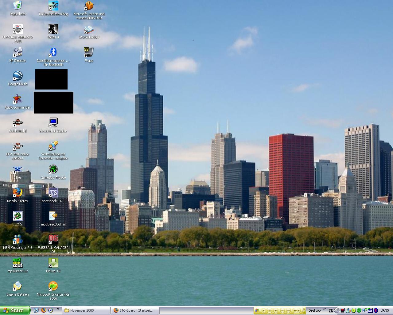Switch to the STC-Board Firefox window
Screen dimensions: 393x315
click(x=135, y=310)
